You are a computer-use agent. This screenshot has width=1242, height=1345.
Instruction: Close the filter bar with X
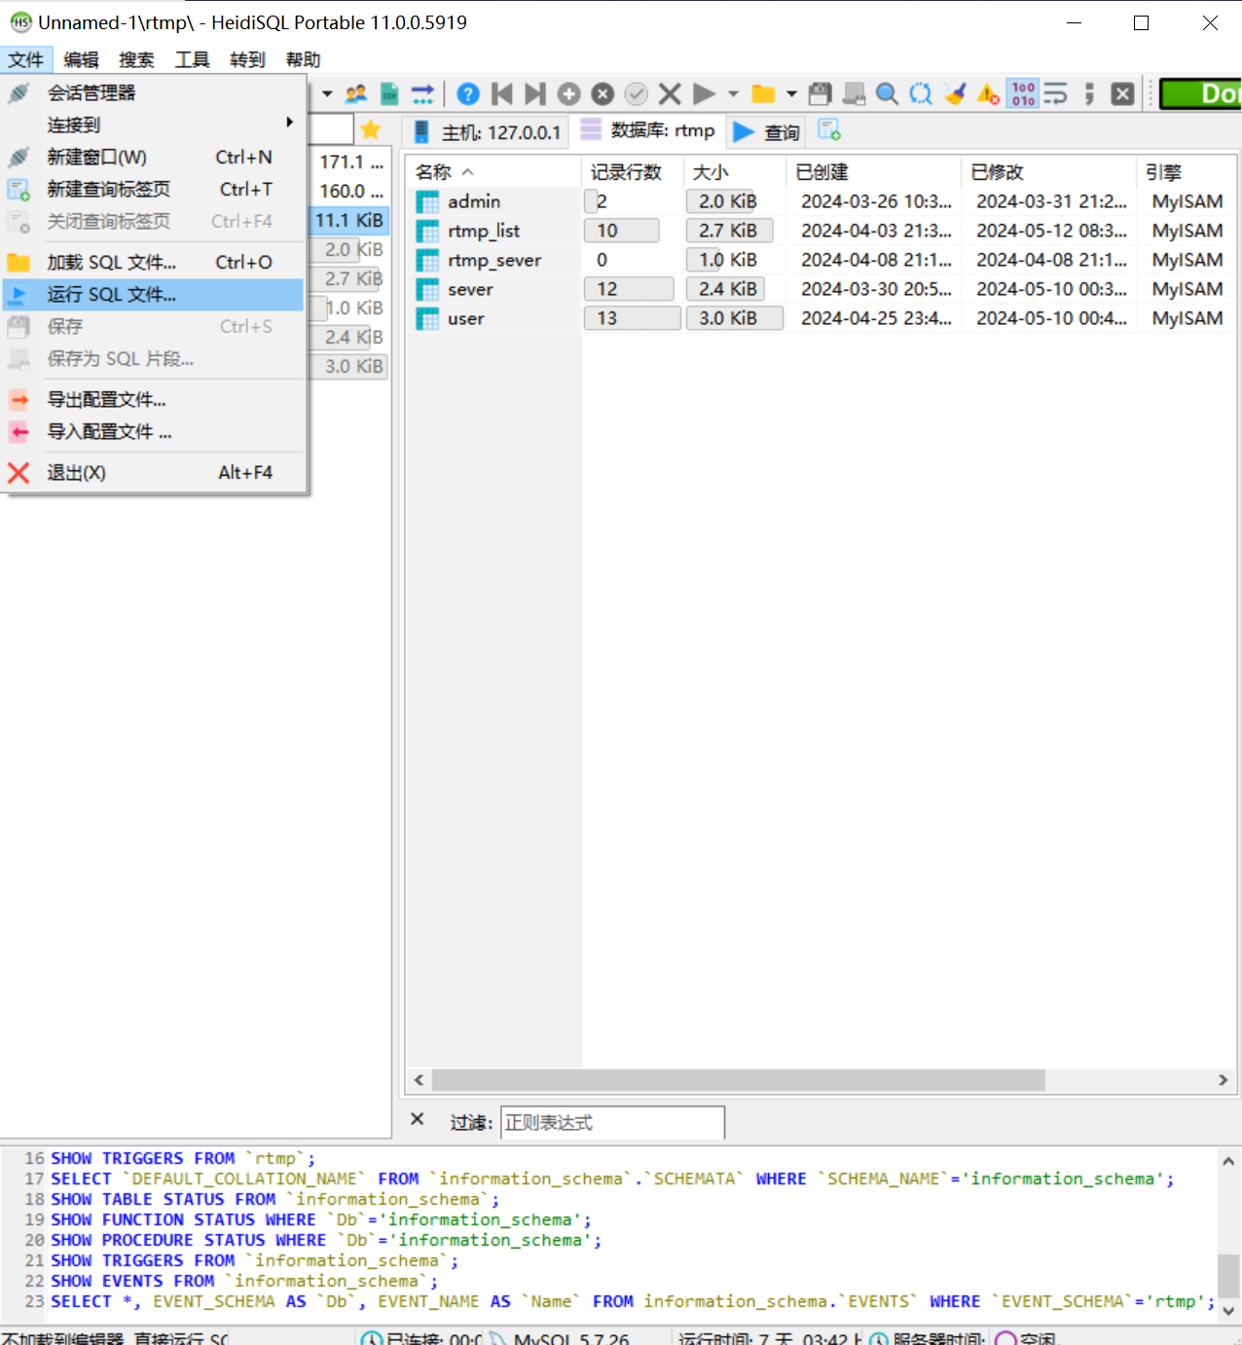pyautogui.click(x=417, y=1119)
